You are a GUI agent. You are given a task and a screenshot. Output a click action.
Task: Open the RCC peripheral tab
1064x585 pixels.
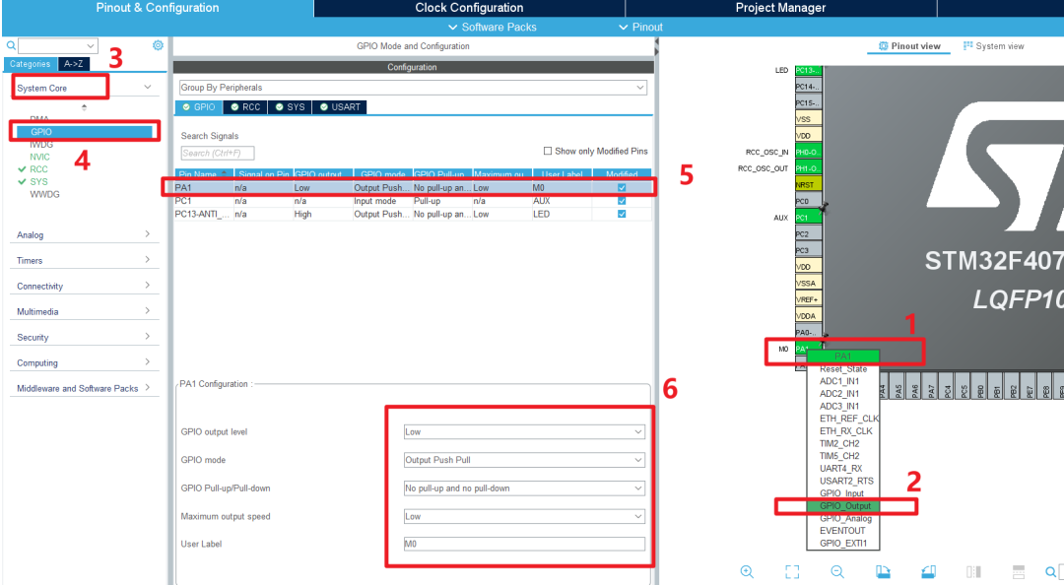click(x=245, y=107)
